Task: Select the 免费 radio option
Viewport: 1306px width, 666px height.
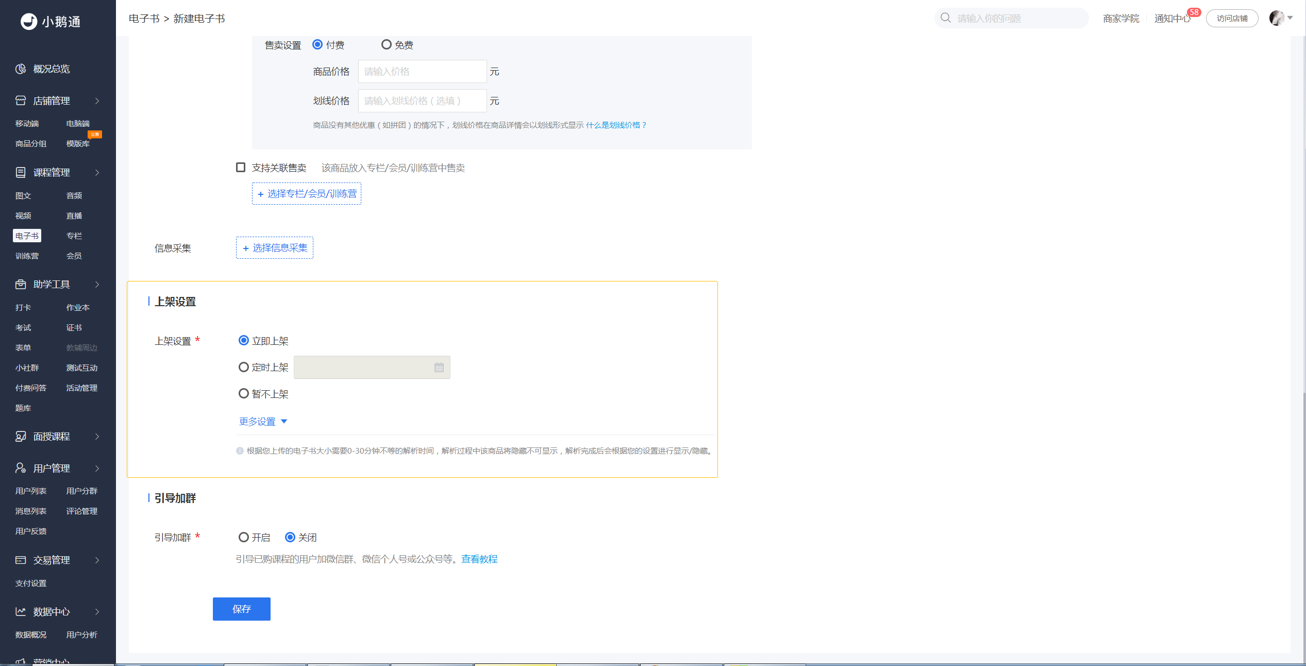Action: 386,45
